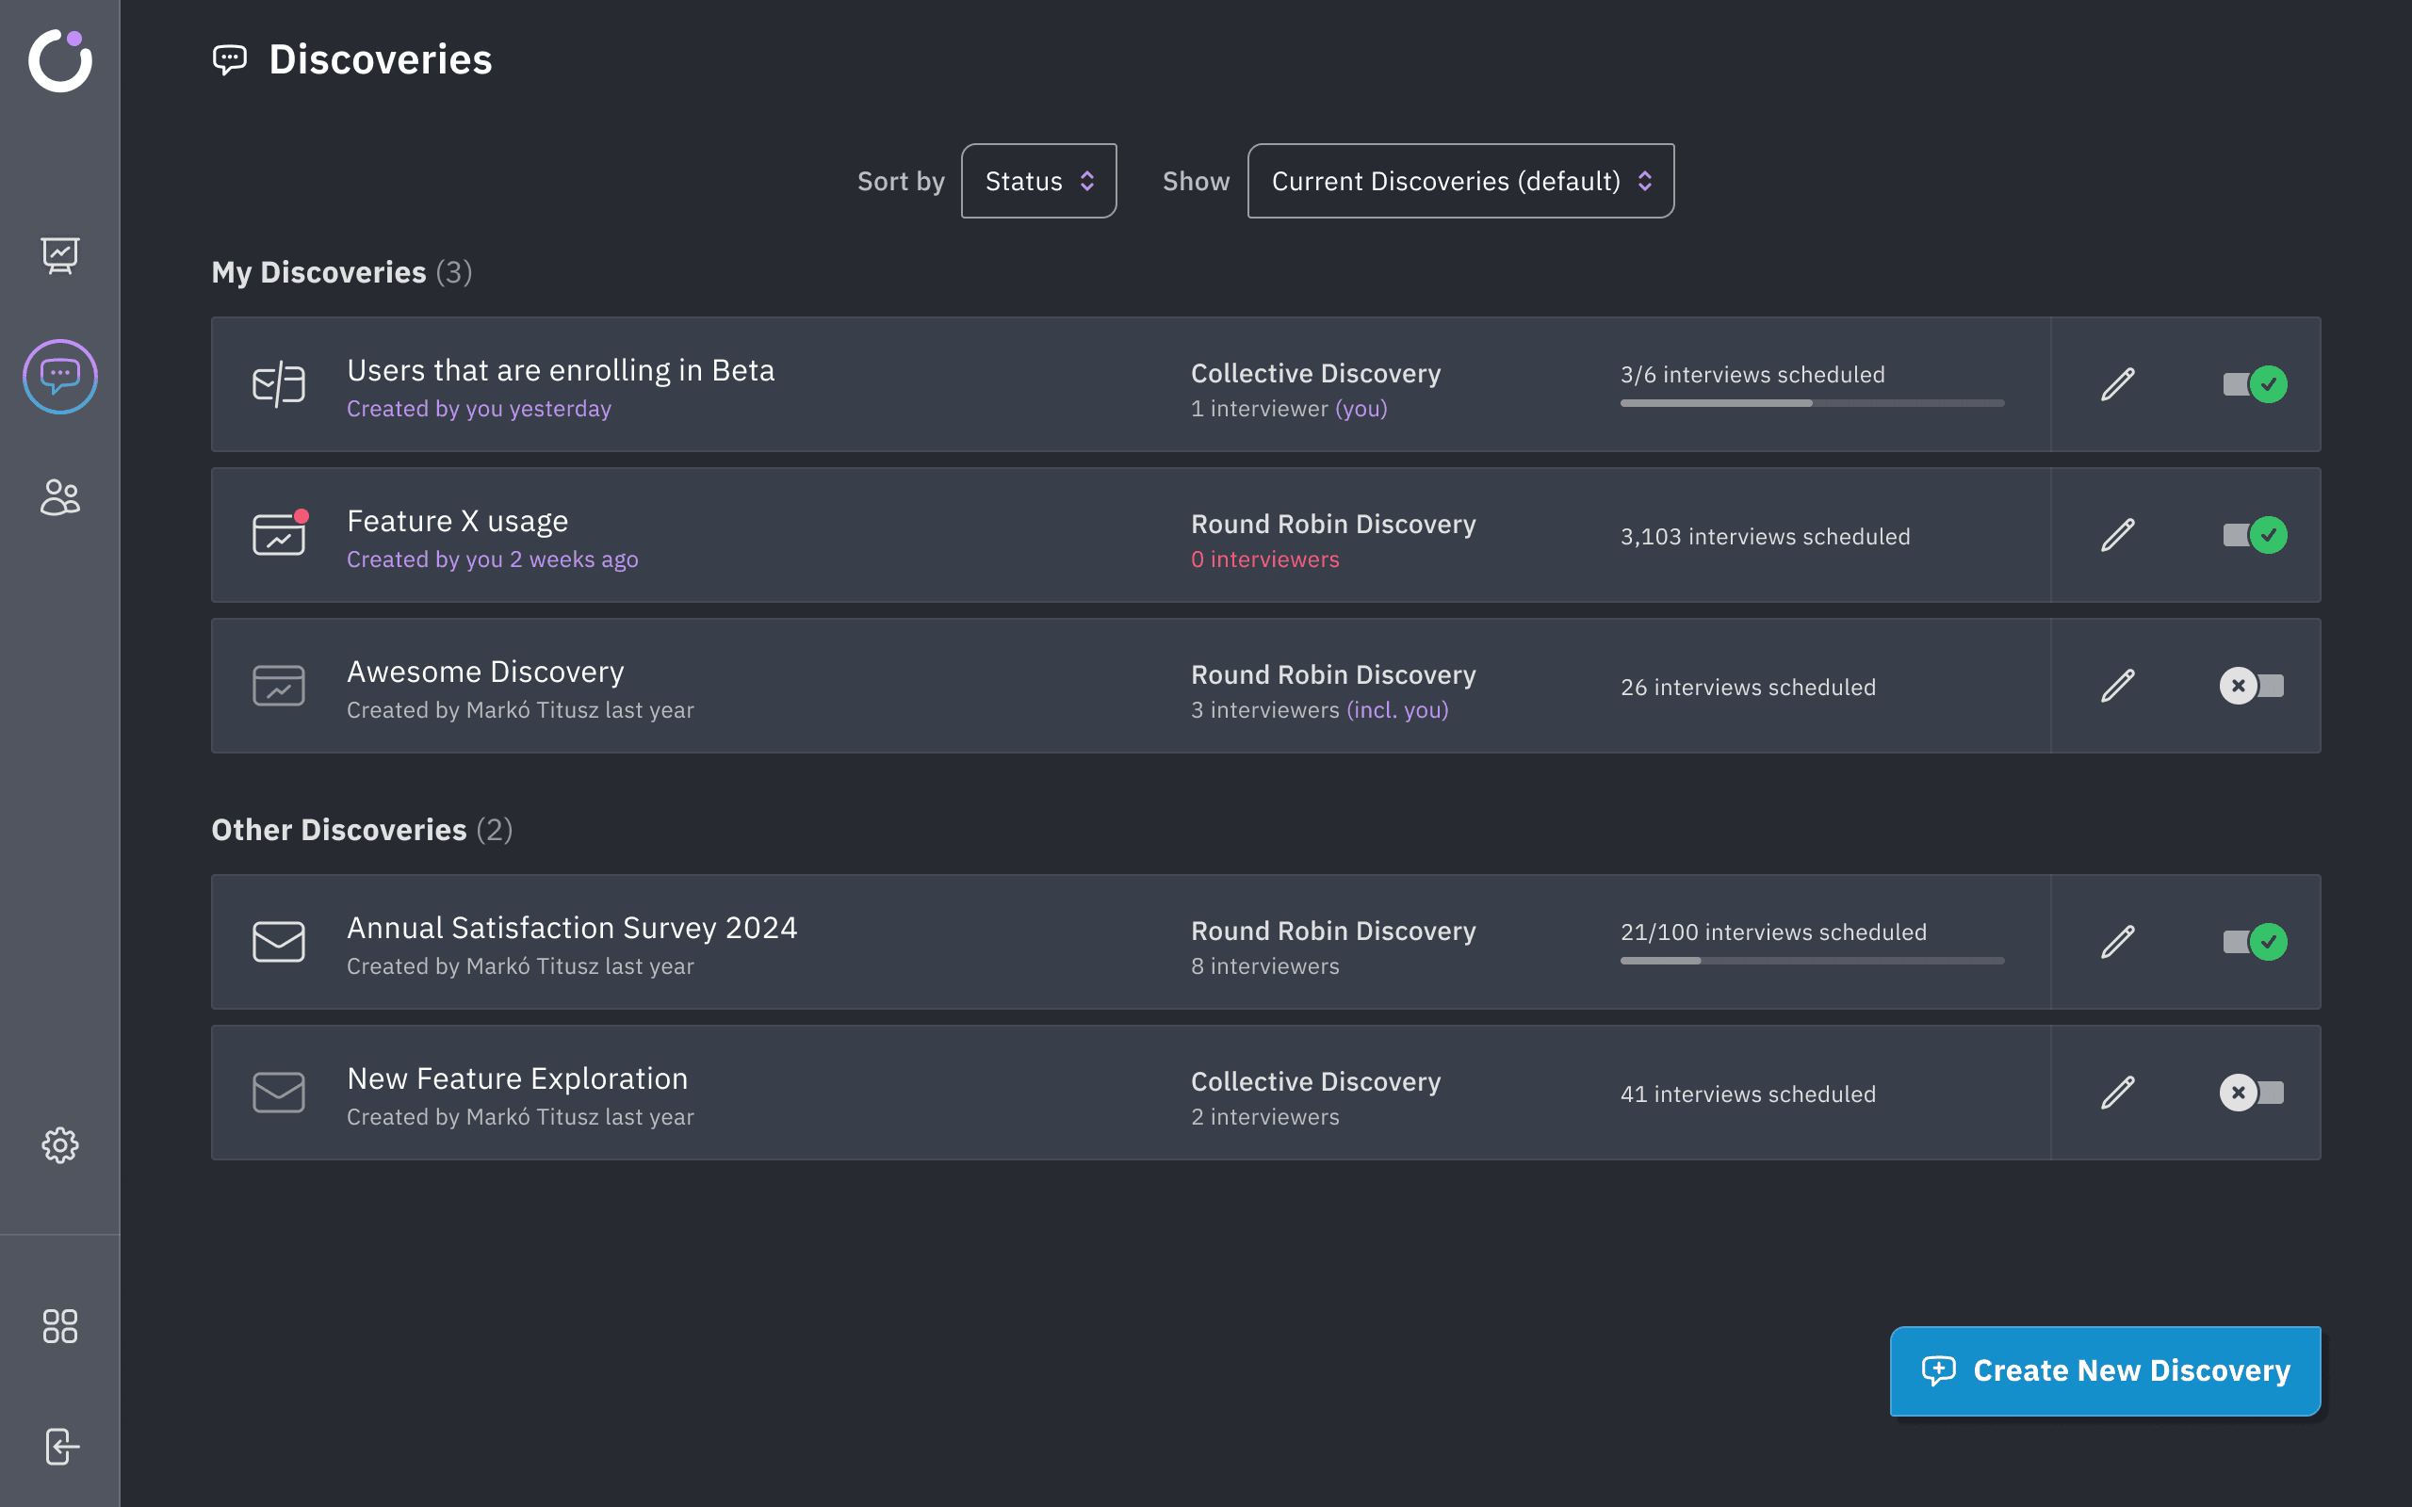Screen dimensions: 2412x1507
Task: Open the people sidebar icon
Action: tap(59, 497)
